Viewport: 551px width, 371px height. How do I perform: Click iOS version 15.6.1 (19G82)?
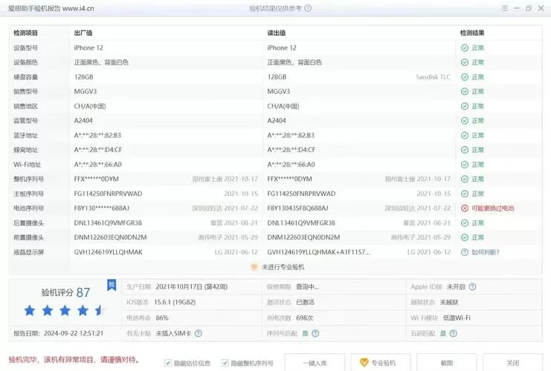pos(175,302)
